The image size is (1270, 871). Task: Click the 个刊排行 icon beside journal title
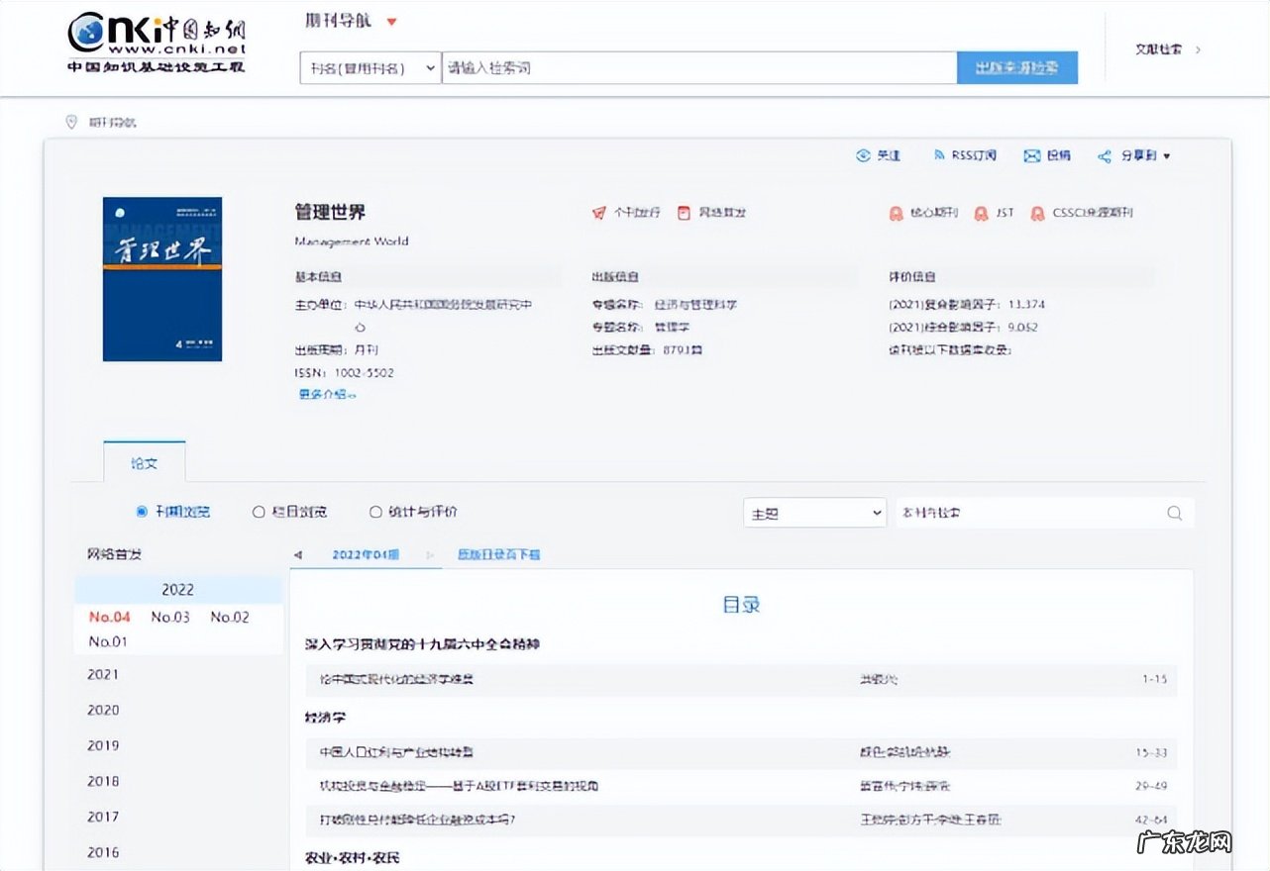pyautogui.click(x=602, y=212)
